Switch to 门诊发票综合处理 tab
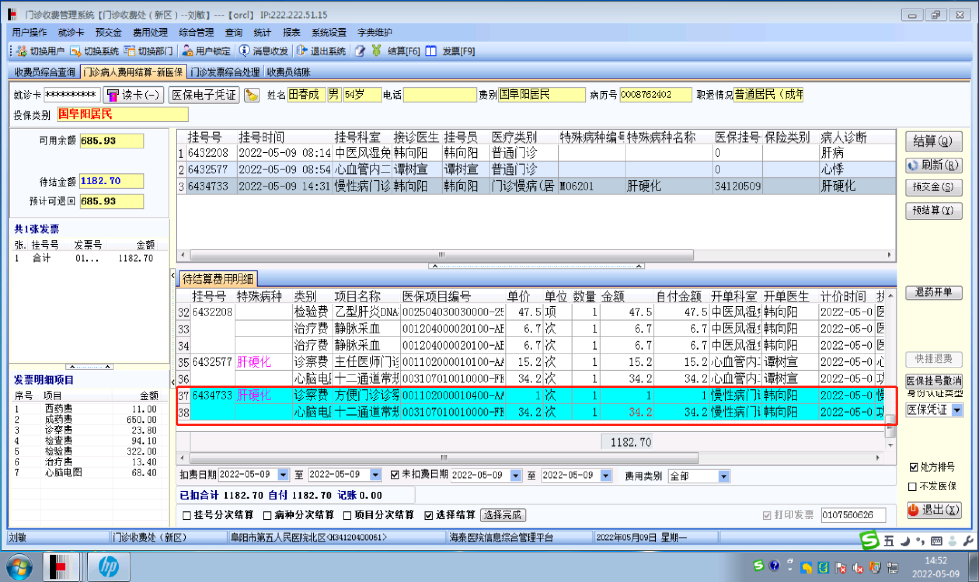The image size is (979, 582). 225,72
